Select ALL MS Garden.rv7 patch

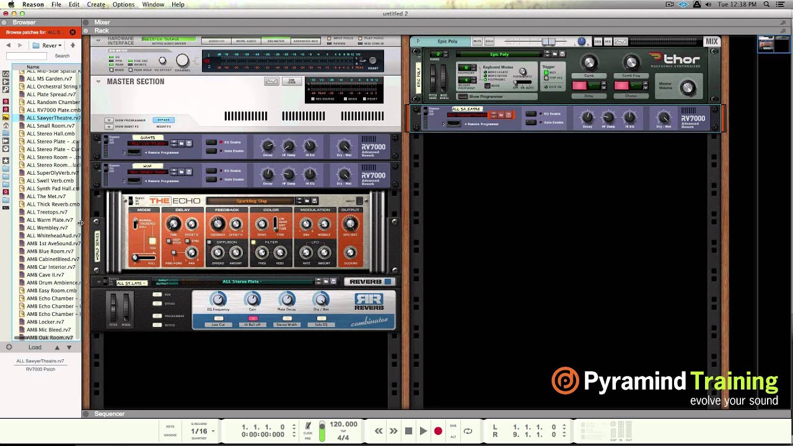point(50,79)
